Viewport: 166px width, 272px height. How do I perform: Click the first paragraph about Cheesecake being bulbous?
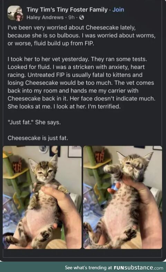[x=82, y=35]
